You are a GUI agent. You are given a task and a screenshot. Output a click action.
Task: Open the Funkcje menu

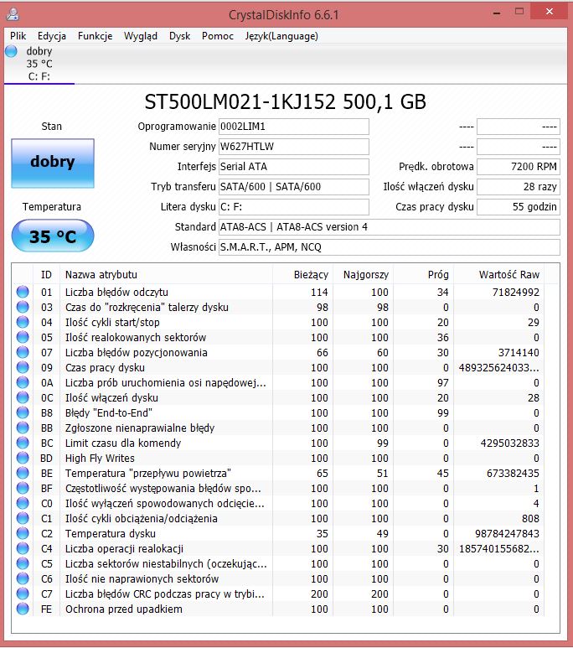95,36
